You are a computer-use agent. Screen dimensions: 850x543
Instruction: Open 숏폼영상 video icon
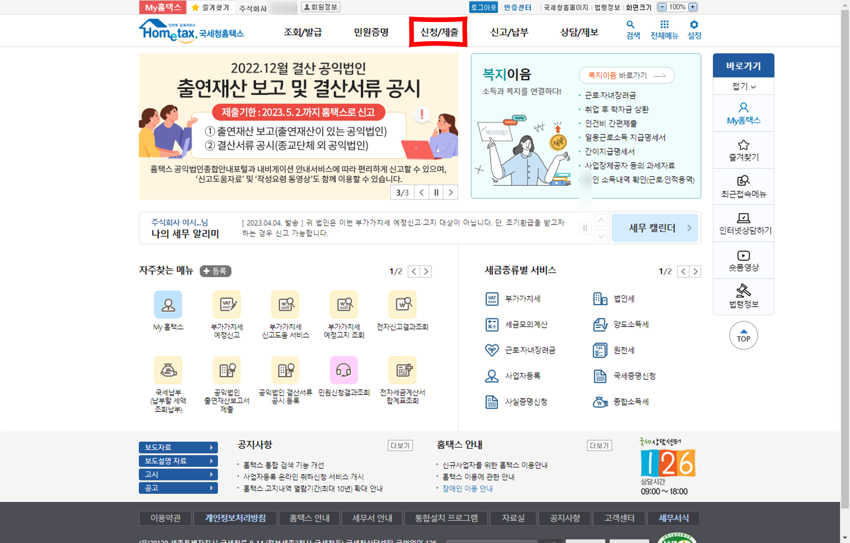coord(743,255)
